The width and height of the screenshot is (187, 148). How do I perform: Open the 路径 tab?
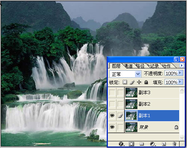click(x=140, y=66)
